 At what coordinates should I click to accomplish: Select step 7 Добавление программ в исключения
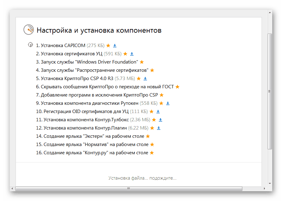click(x=97, y=95)
